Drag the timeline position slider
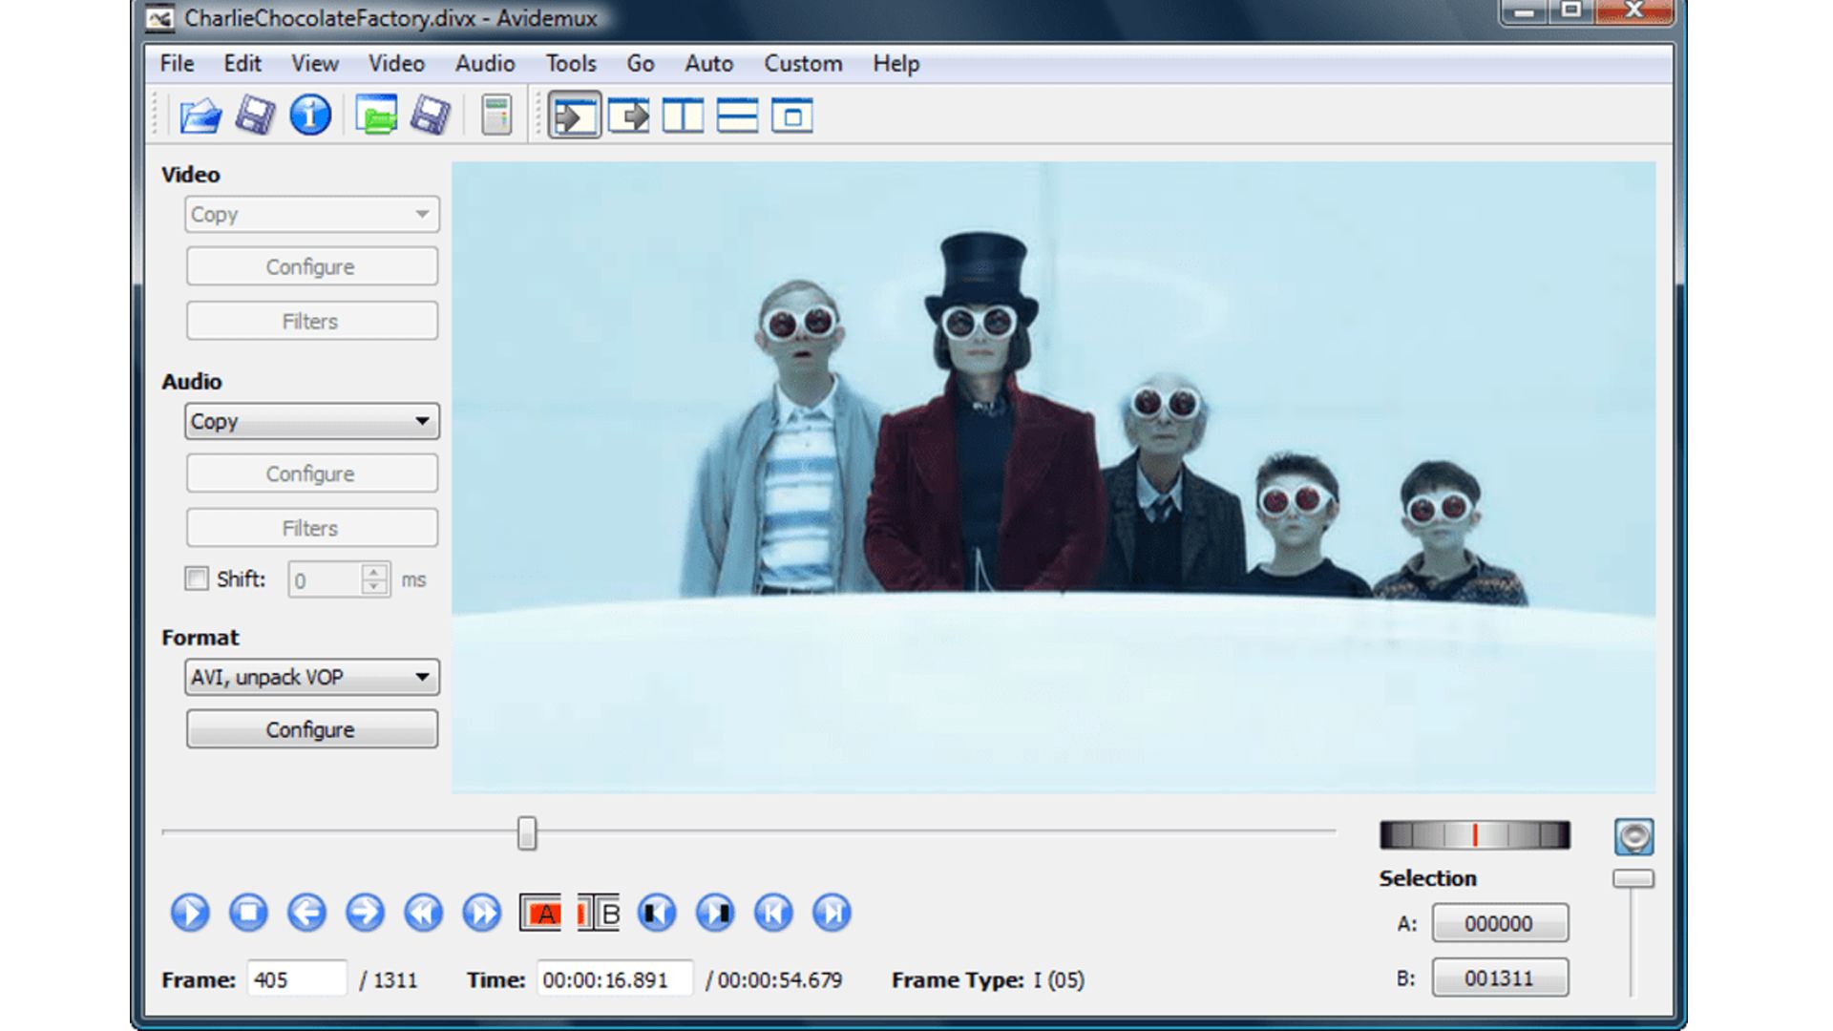The width and height of the screenshot is (1833, 1031). (x=528, y=831)
